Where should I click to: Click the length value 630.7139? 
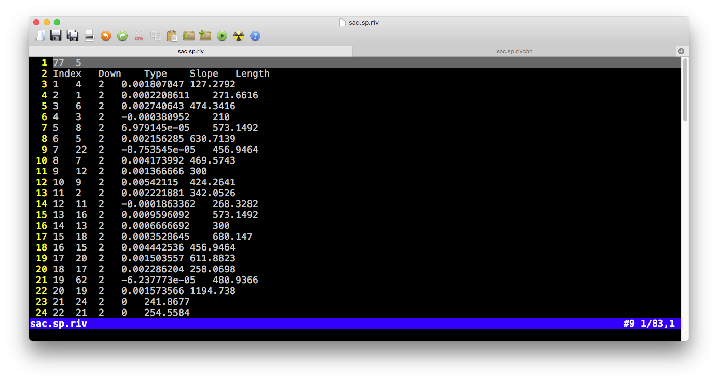click(213, 139)
